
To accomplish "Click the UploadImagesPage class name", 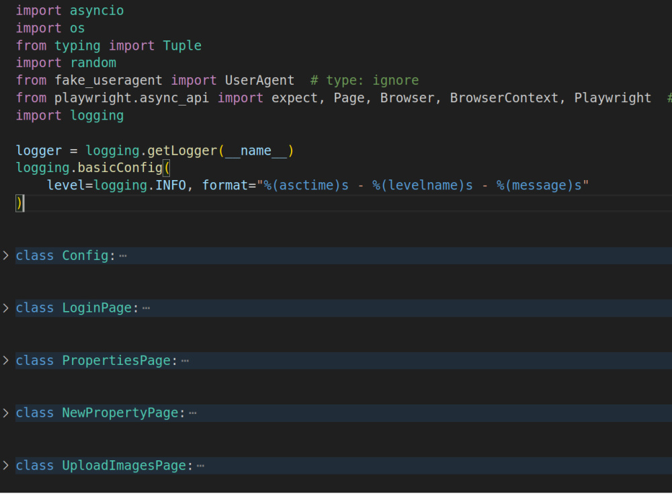I will [x=124, y=466].
